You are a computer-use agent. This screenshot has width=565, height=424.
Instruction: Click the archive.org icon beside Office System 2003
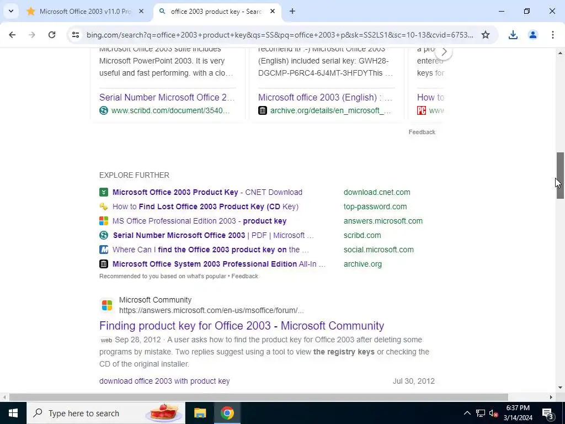(103, 264)
